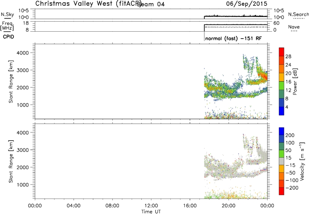Click the '28' value on Power color bar
The image size is (309, 214).
(288, 56)
